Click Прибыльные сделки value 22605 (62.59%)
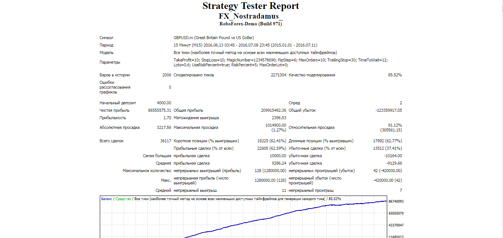The height and width of the screenshot is (238, 503). 272,148
